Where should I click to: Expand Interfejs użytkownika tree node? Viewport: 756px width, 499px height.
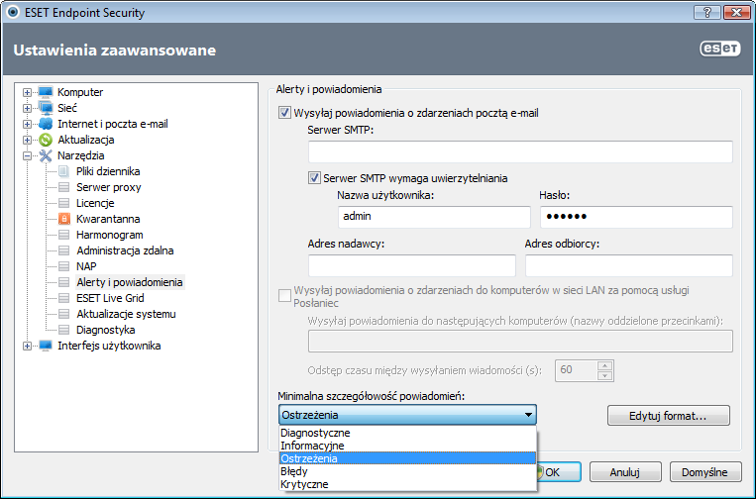(x=28, y=346)
